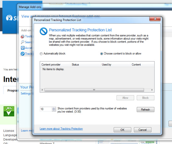Click the Softonic logo icon on the webpage

click(9, 18)
